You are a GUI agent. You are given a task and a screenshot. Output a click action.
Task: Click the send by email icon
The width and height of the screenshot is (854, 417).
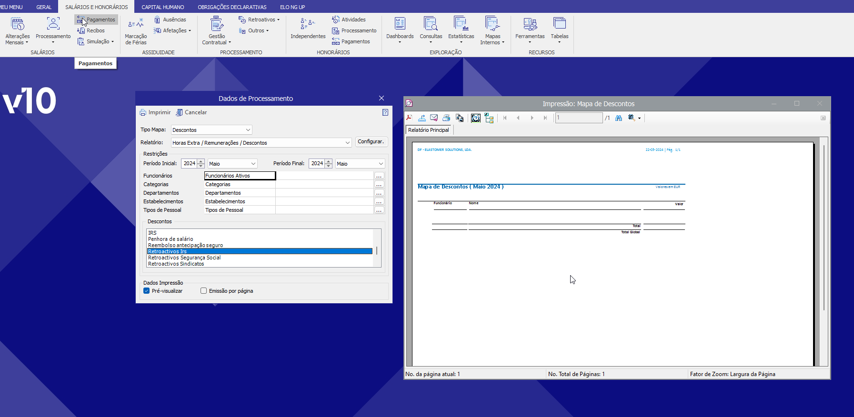pyautogui.click(x=434, y=118)
